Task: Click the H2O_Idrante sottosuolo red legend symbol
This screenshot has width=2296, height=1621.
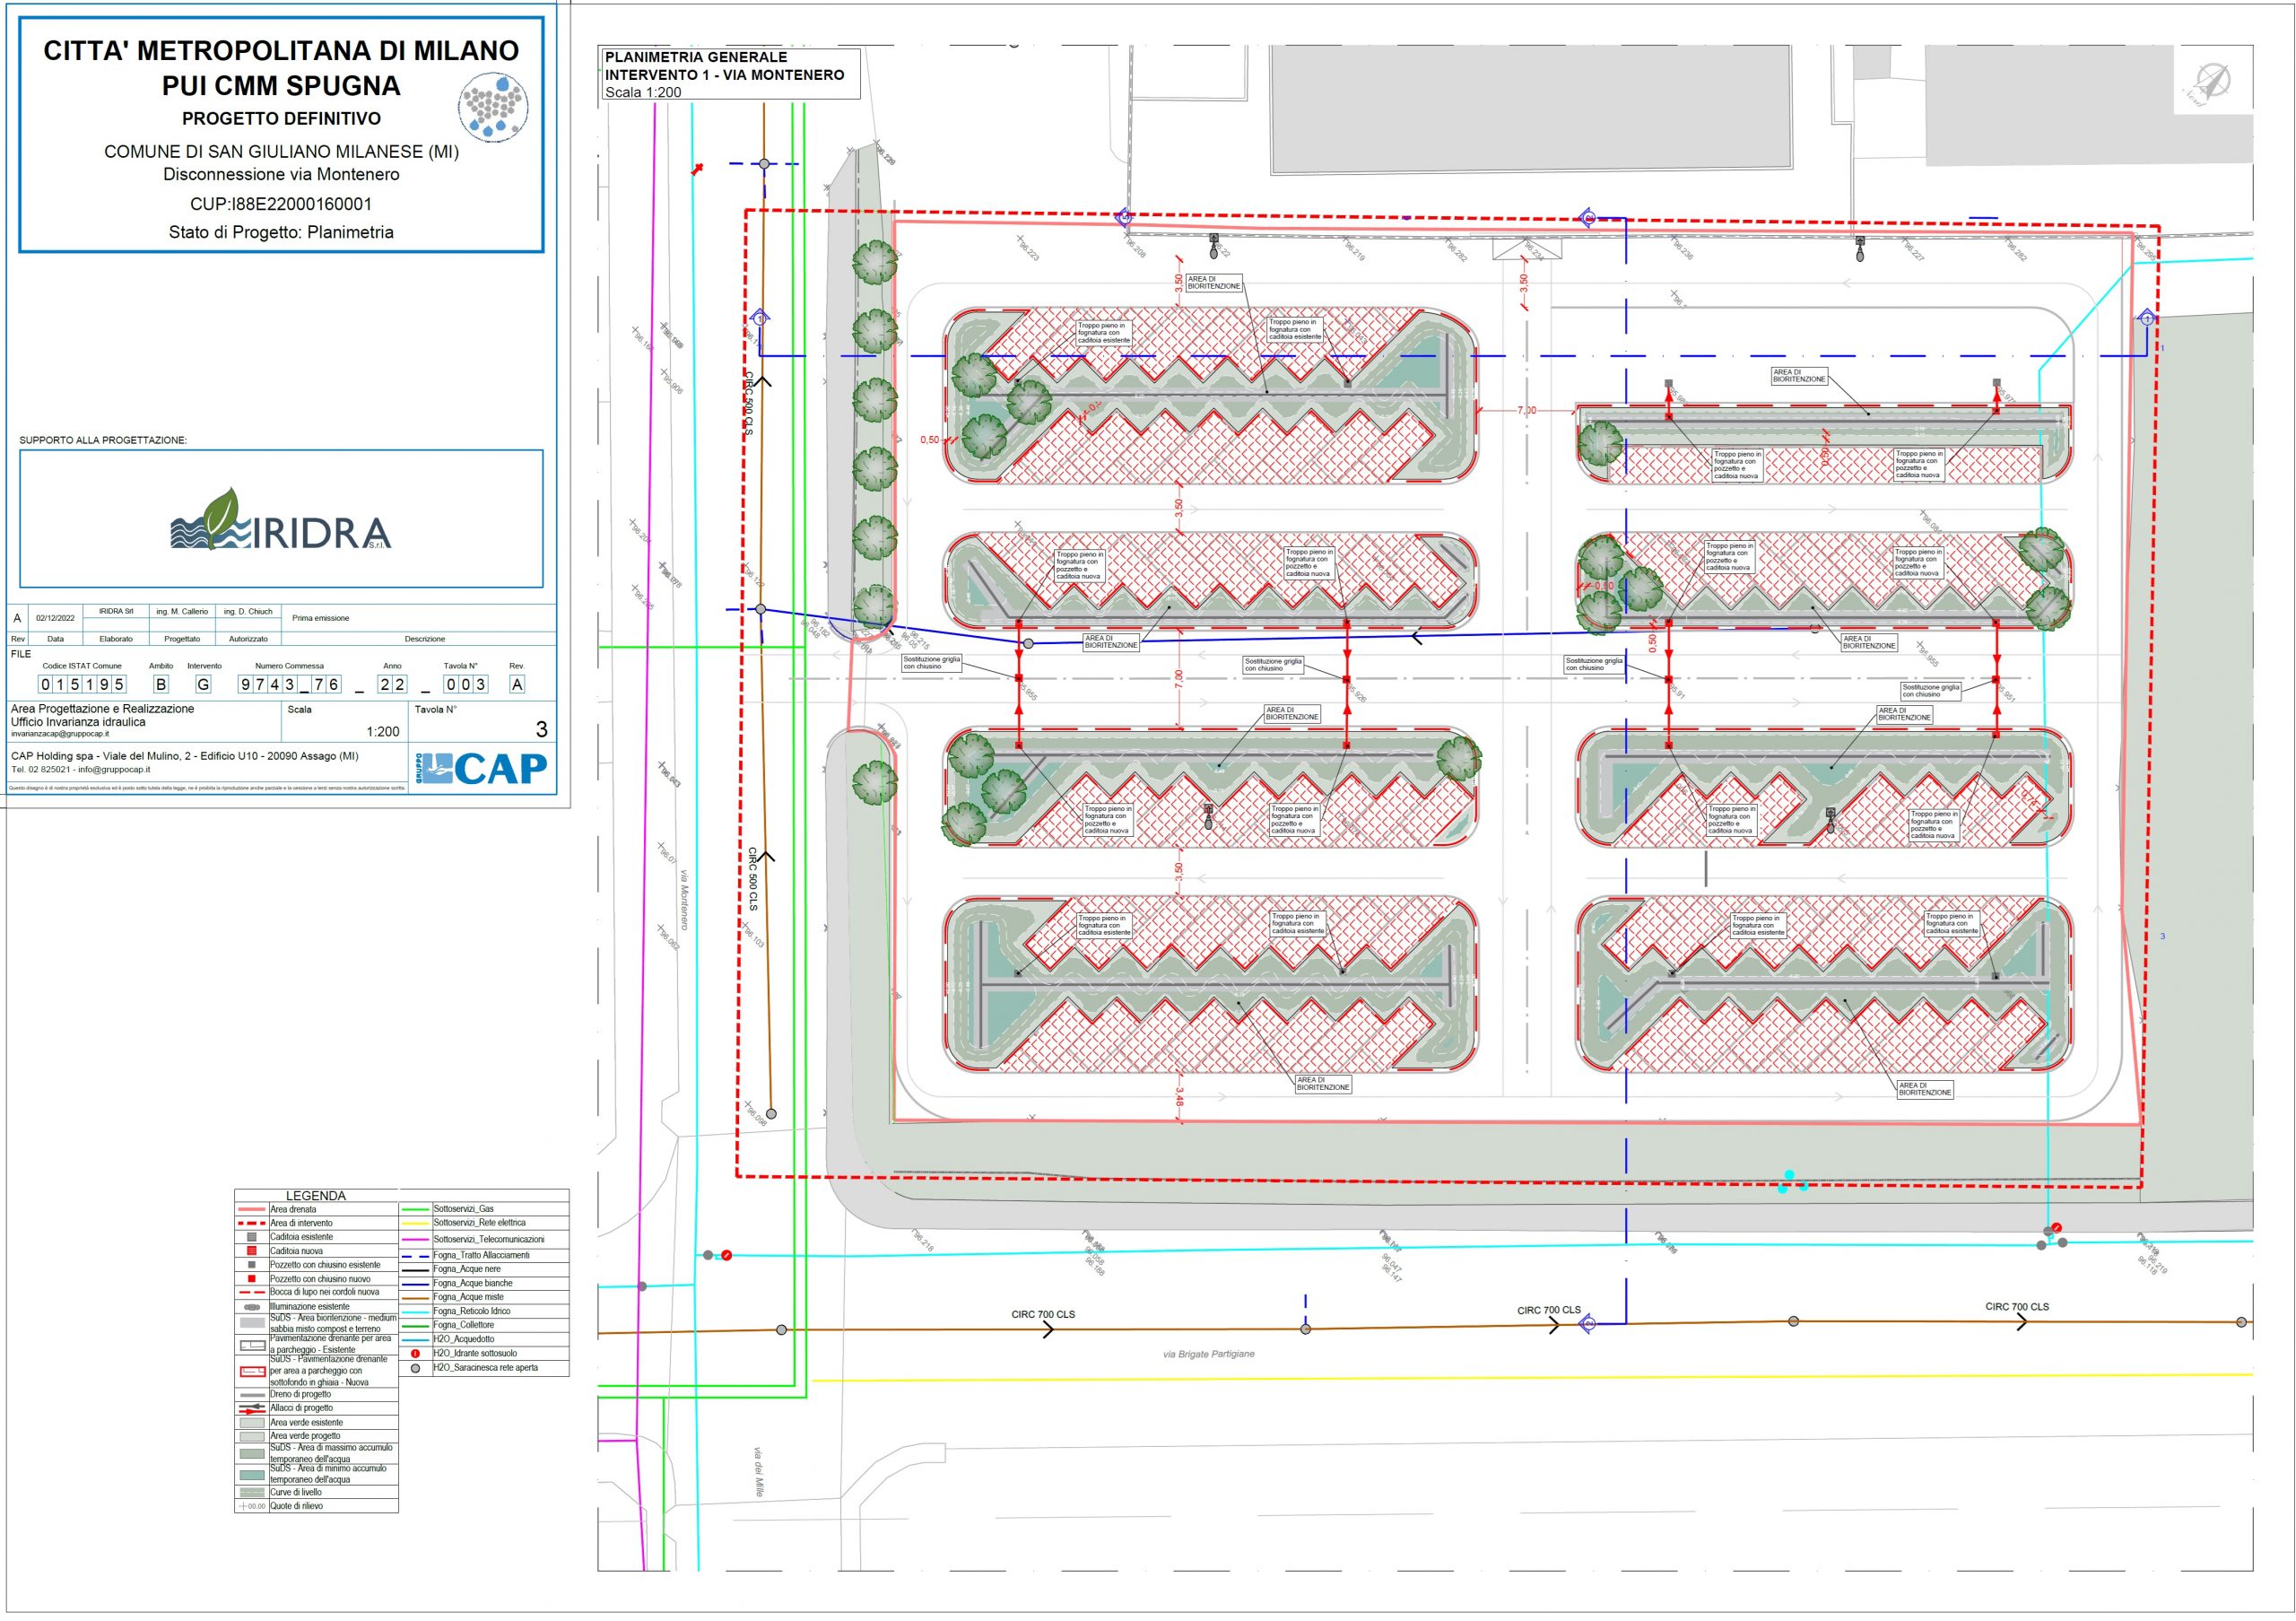Action: click(416, 1353)
